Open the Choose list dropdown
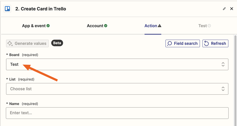Viewport: 237px width, 126px height. pyautogui.click(x=117, y=89)
